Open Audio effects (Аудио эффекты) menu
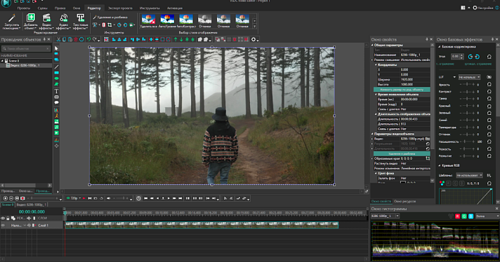500x262 pixels. tap(63, 22)
